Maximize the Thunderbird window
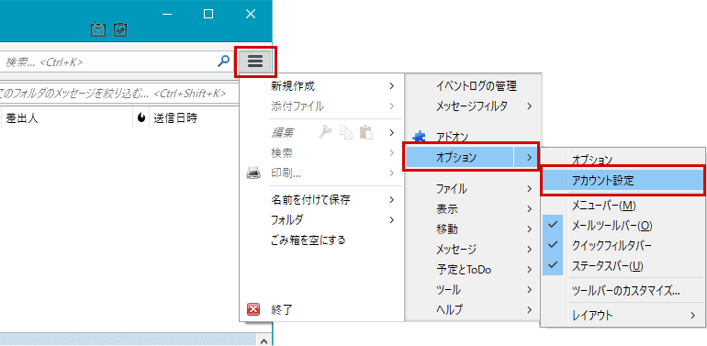The height and width of the screenshot is (346, 707). tap(208, 14)
